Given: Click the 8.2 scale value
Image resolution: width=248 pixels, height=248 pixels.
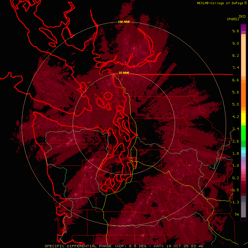Looking at the screenshot, I should [x=236, y=55].
